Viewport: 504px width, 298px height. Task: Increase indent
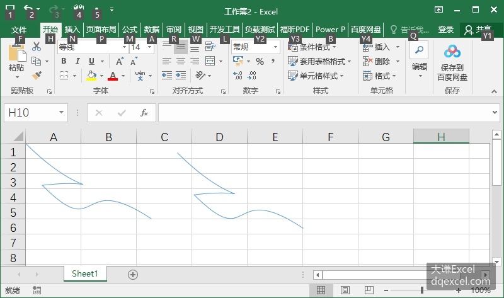coord(181,76)
